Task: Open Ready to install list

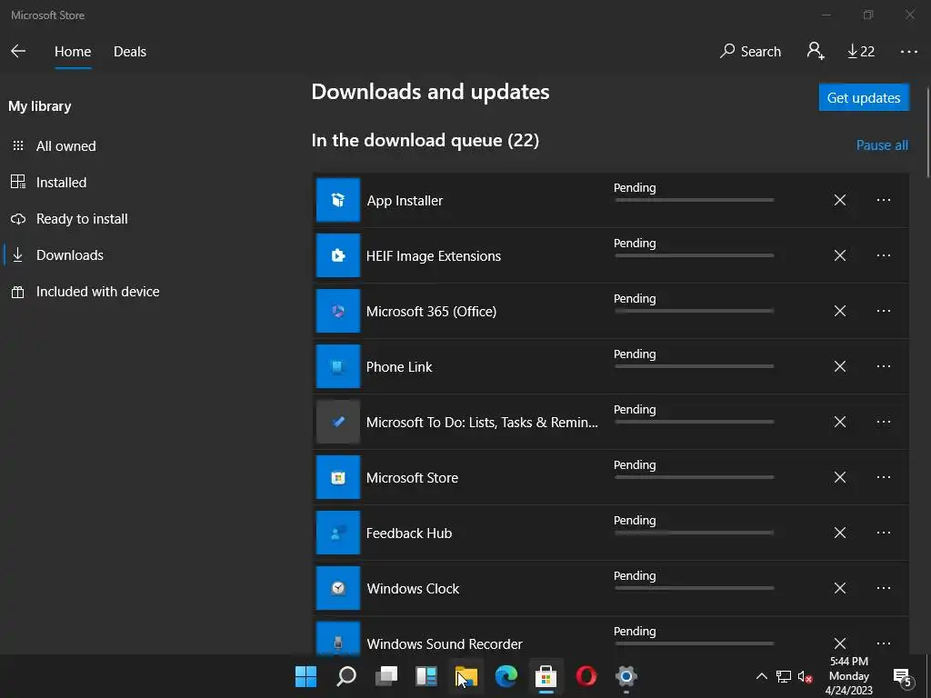Action: click(x=82, y=218)
